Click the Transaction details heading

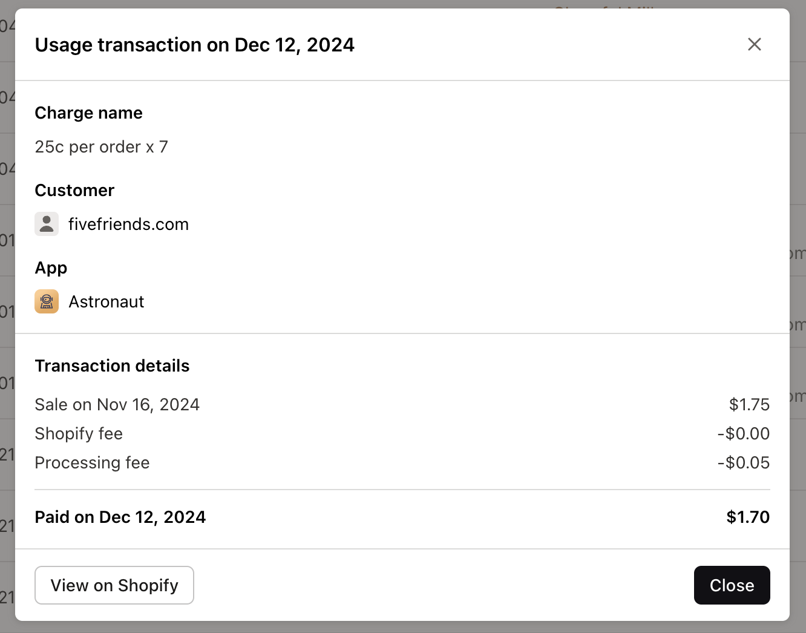coord(112,366)
